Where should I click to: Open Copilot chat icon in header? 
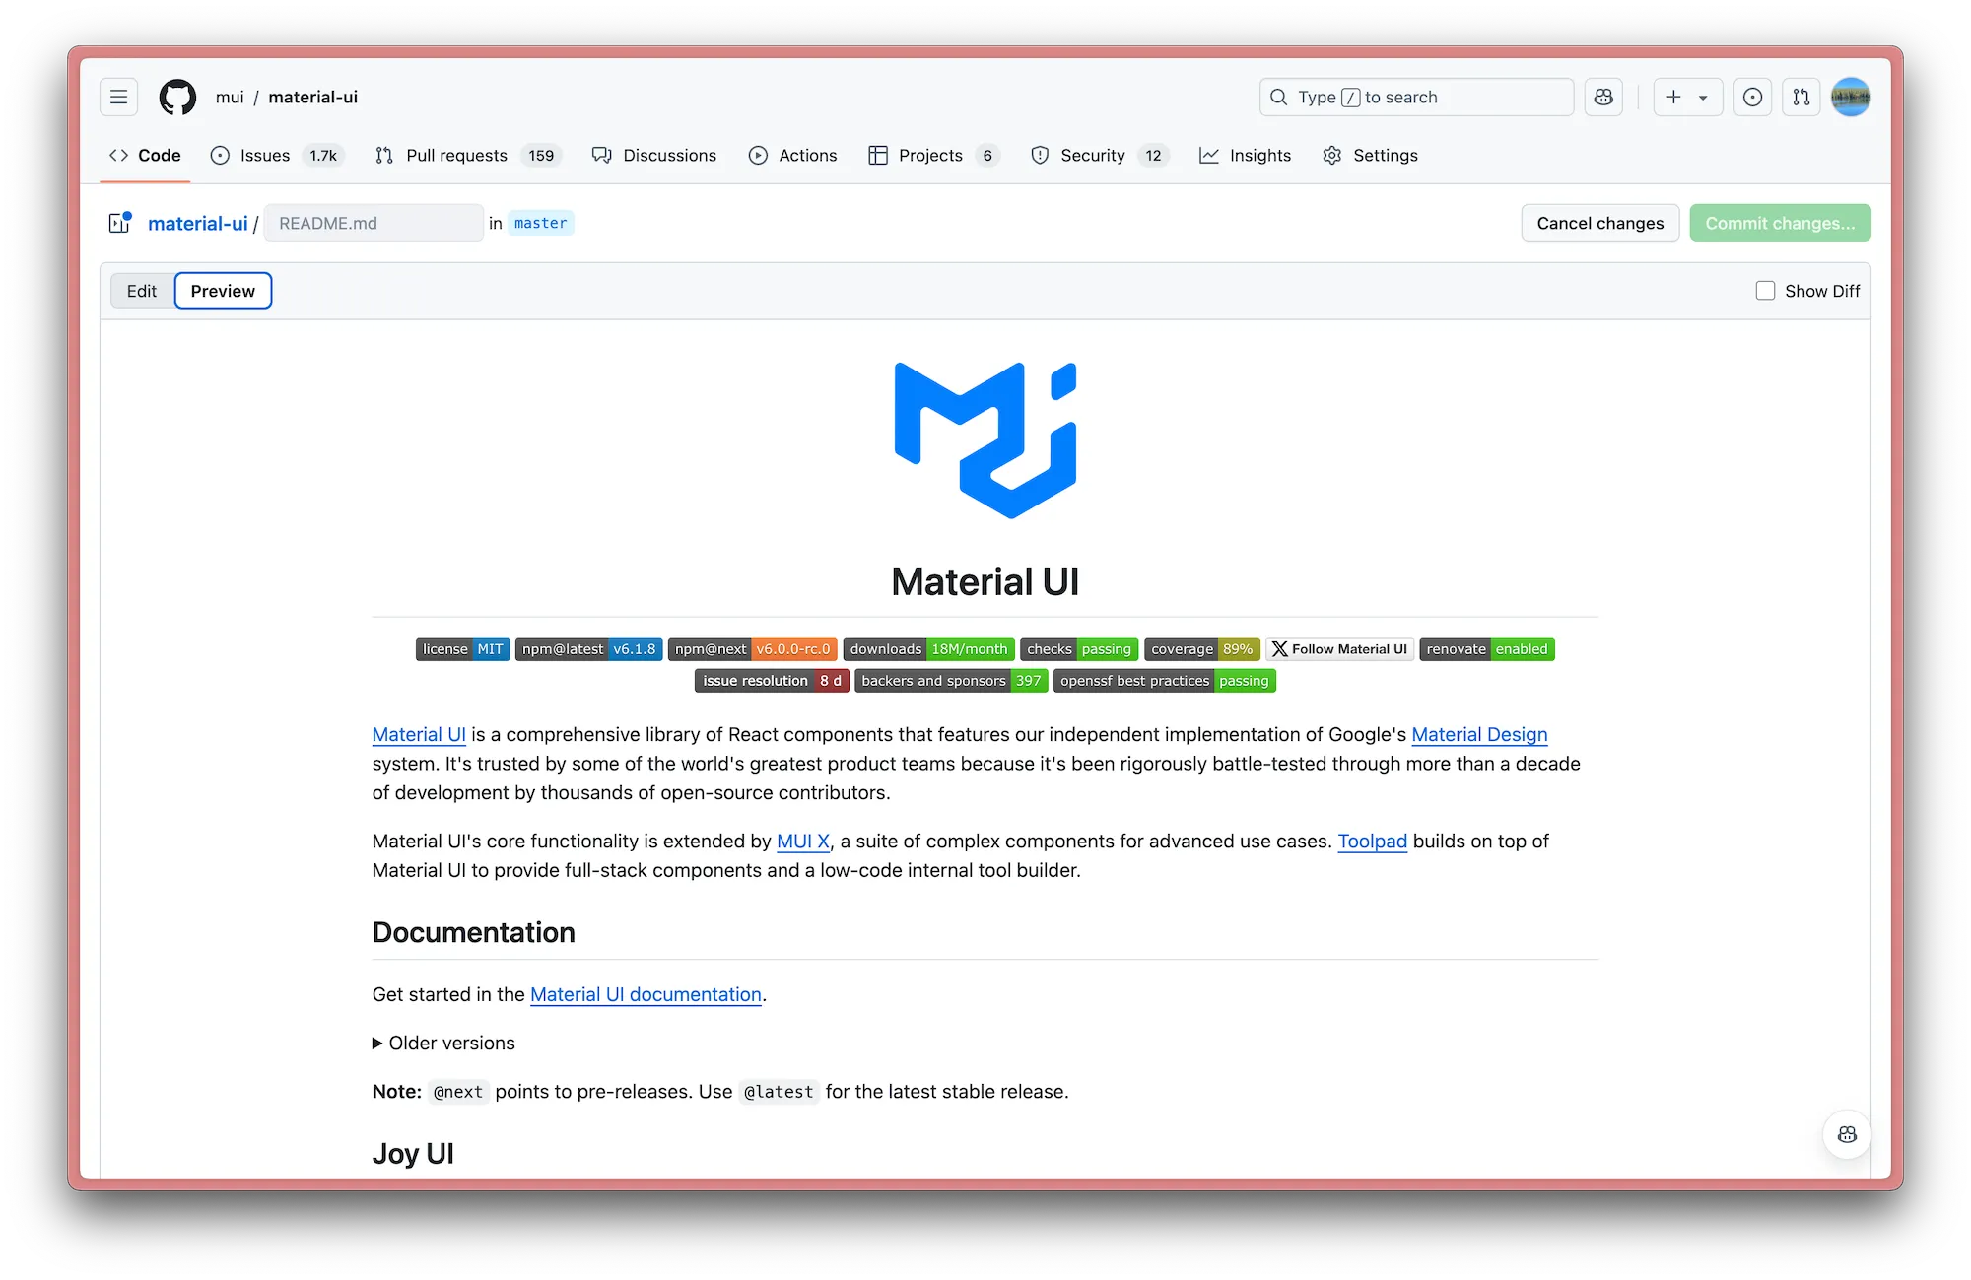click(x=1603, y=97)
